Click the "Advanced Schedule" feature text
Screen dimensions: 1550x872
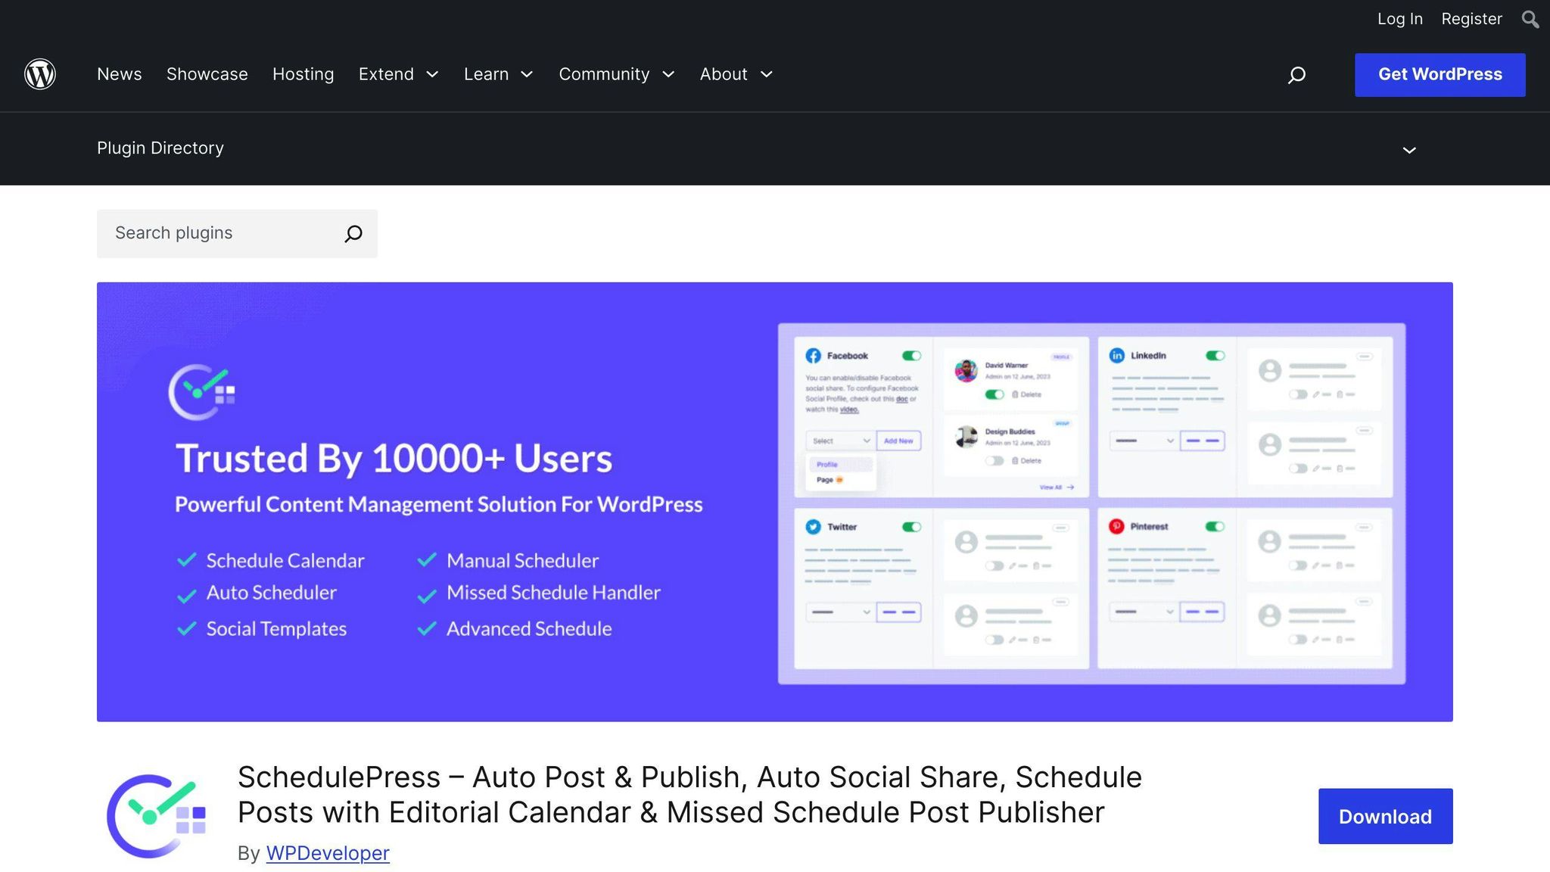[529, 629]
